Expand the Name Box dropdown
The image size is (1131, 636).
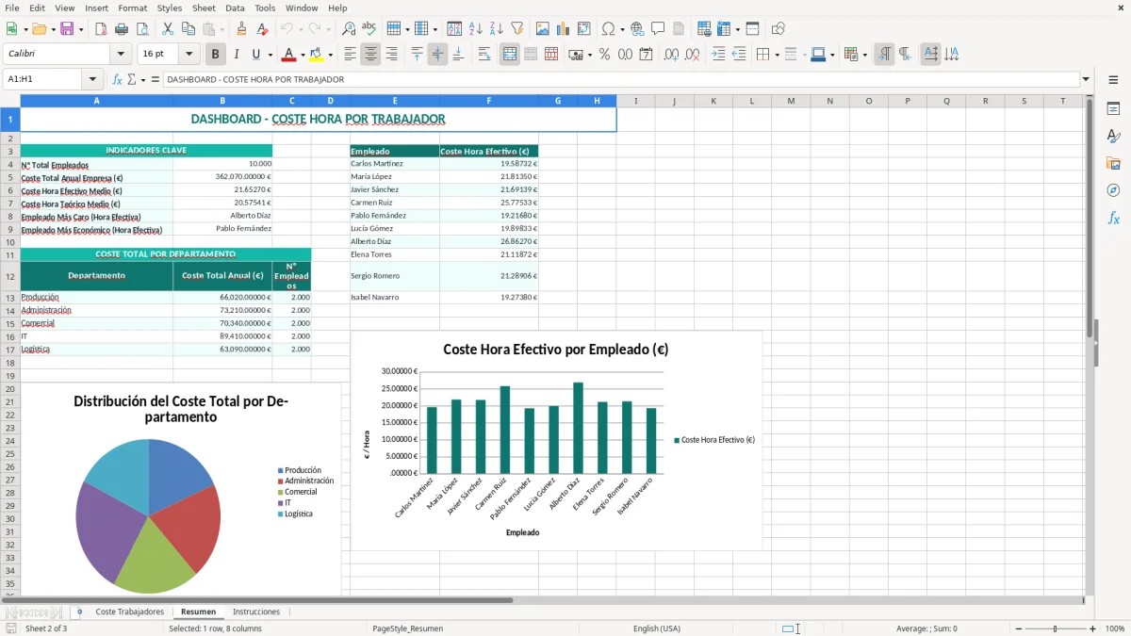coord(92,79)
